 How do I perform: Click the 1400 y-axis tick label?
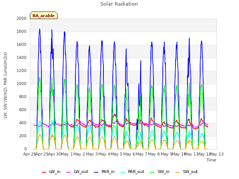pyautogui.click(x=22, y=57)
